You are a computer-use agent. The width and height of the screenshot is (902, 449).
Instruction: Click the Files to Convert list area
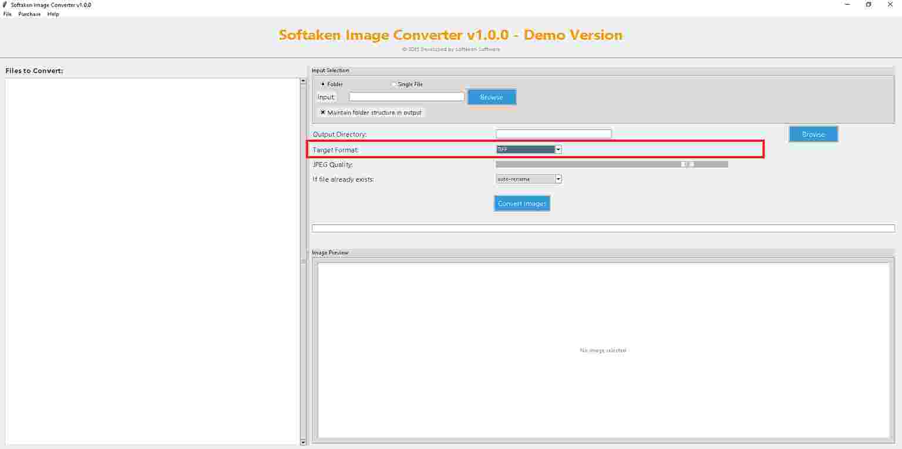[152, 261]
